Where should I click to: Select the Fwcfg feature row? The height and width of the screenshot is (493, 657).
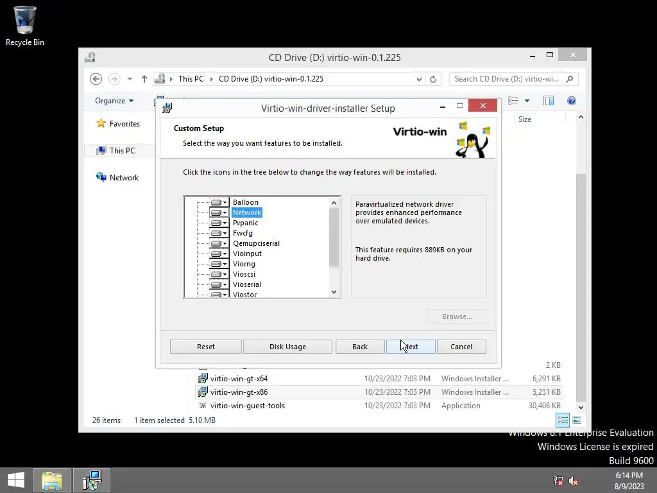243,233
